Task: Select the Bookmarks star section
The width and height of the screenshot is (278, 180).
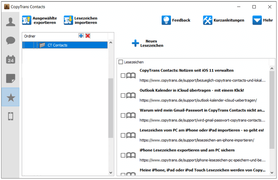Action: pyautogui.click(x=11, y=97)
